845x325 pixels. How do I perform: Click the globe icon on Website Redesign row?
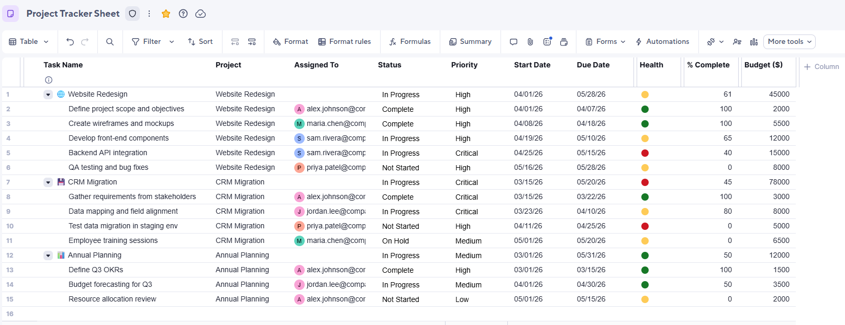point(61,94)
